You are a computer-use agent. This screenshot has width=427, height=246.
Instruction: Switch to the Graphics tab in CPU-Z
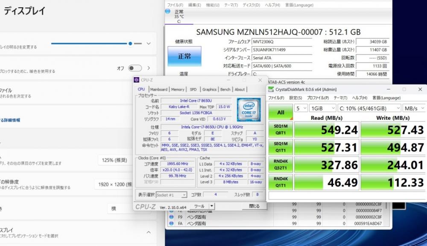209,90
